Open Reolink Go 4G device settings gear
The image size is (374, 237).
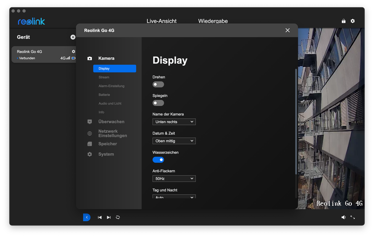(x=74, y=51)
